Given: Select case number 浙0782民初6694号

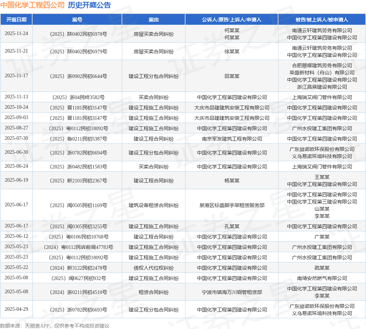Looking at the screenshot, I should pos(78,153).
